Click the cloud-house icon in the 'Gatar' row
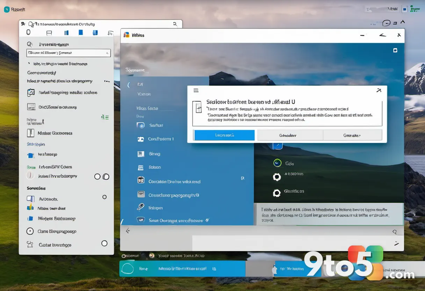 click(x=30, y=244)
